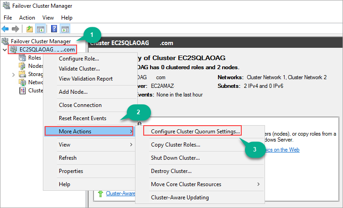Open the View menu in menu bar
This screenshot has height=208, width=343.
point(48,18)
